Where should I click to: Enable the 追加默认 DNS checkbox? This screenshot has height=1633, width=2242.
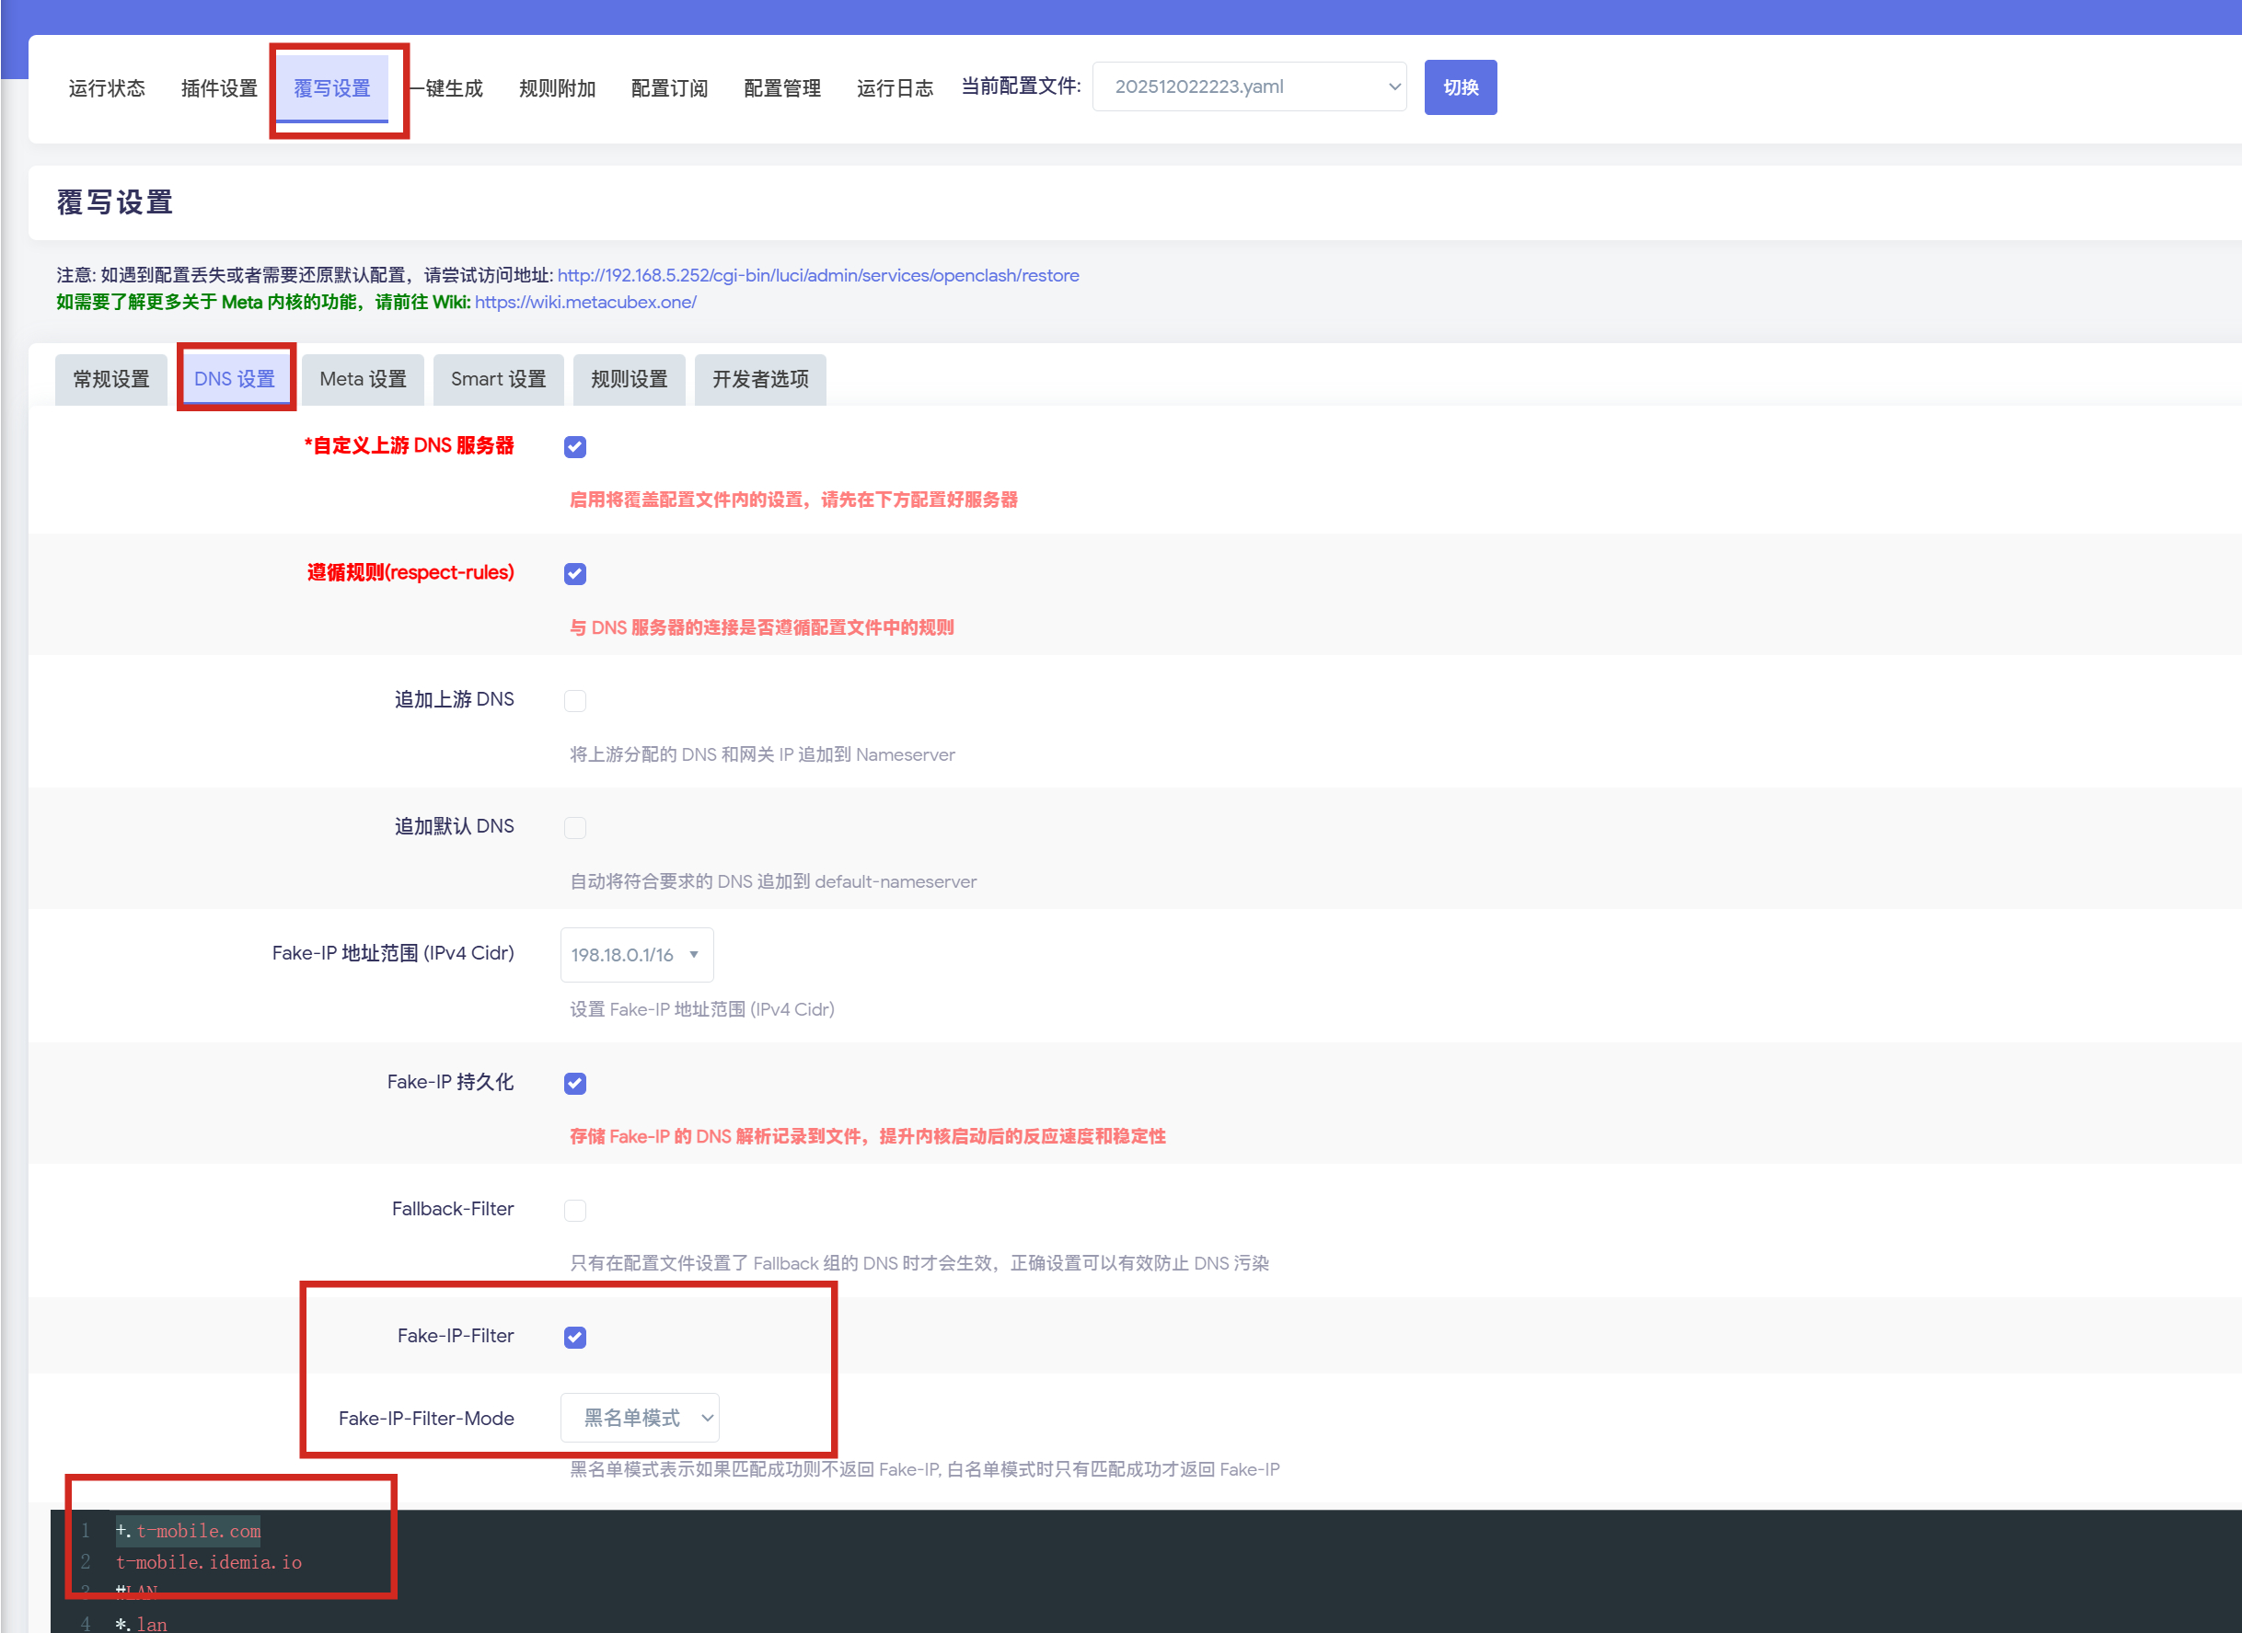pos(574,827)
